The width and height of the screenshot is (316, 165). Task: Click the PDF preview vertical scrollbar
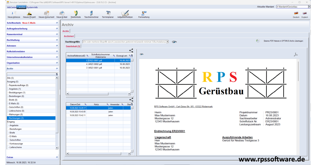298,71
